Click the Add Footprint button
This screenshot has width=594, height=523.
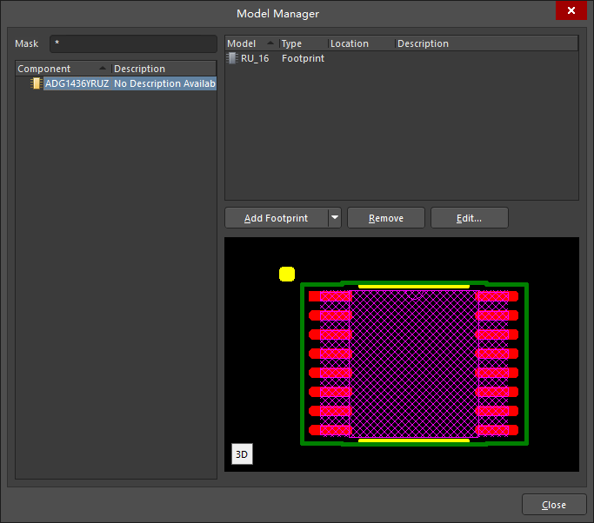pos(277,217)
